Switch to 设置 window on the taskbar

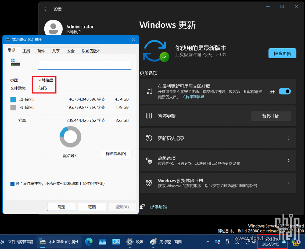135,242
